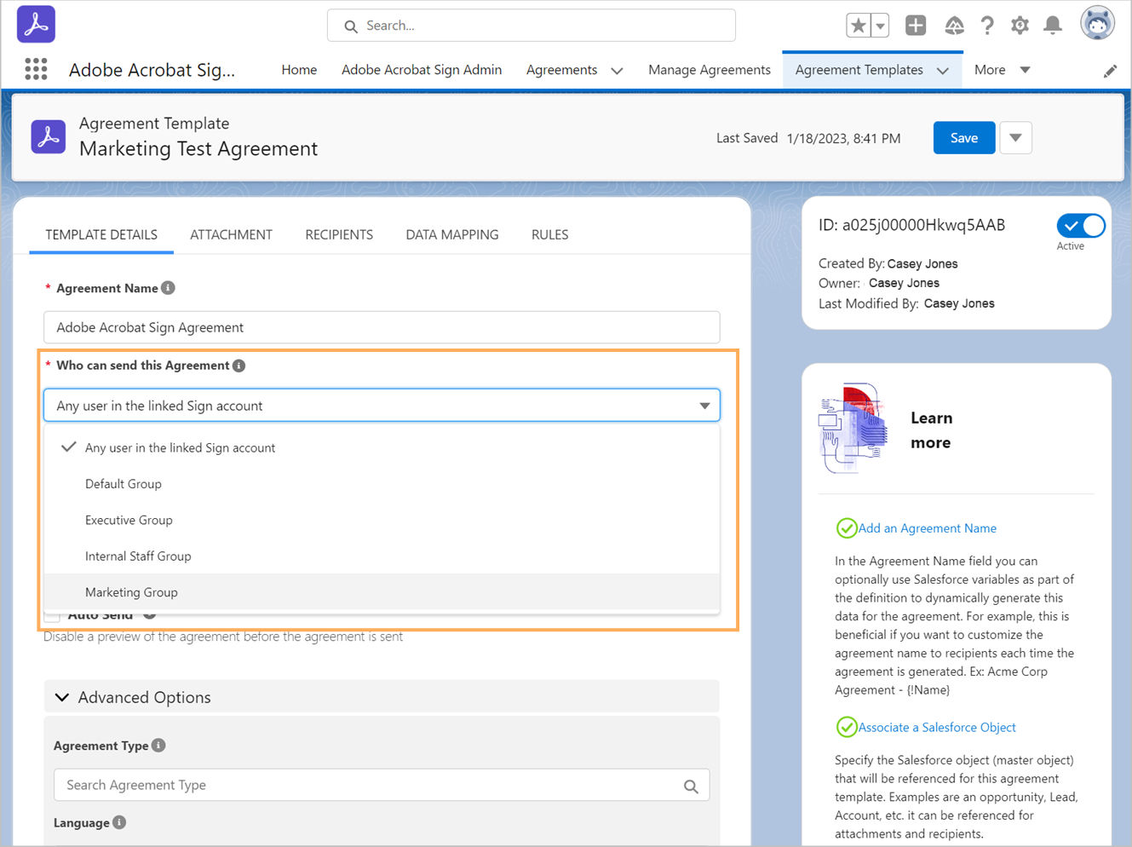This screenshot has height=847, width=1132.
Task: Go to the Home nav tab
Action: [x=299, y=70]
